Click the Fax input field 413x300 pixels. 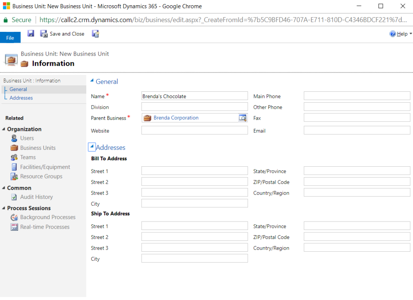pos(357,118)
